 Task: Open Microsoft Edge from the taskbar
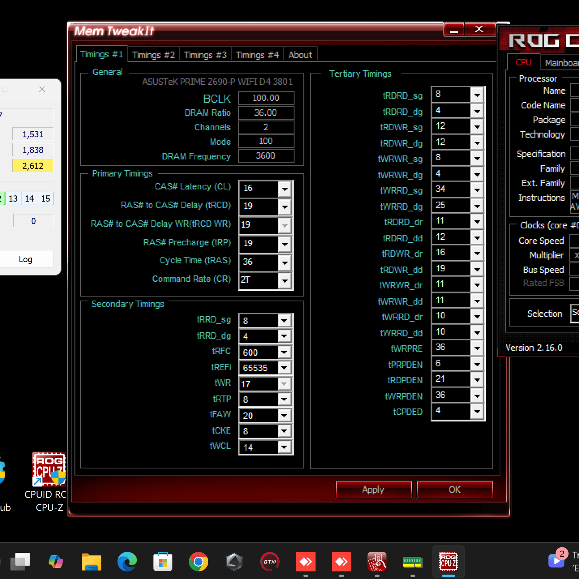[x=127, y=561]
